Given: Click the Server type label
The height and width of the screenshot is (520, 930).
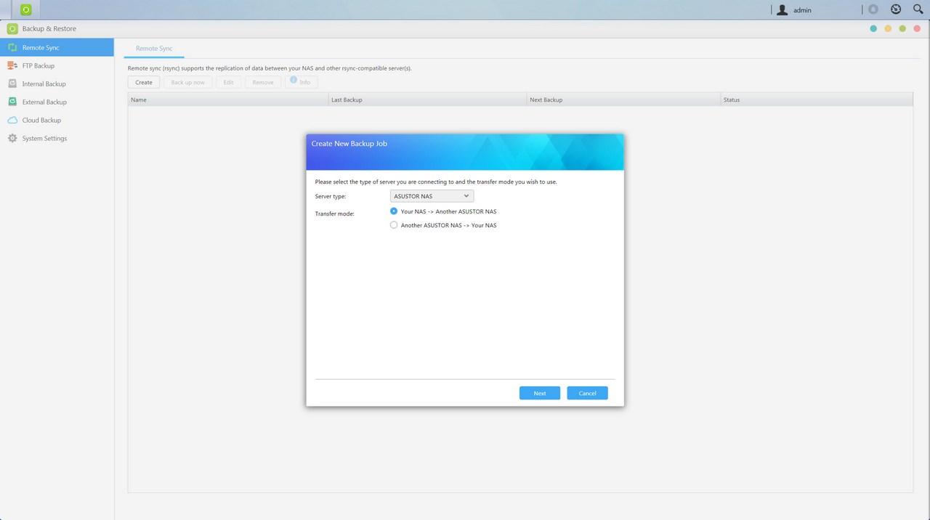Looking at the screenshot, I should pyautogui.click(x=331, y=197).
